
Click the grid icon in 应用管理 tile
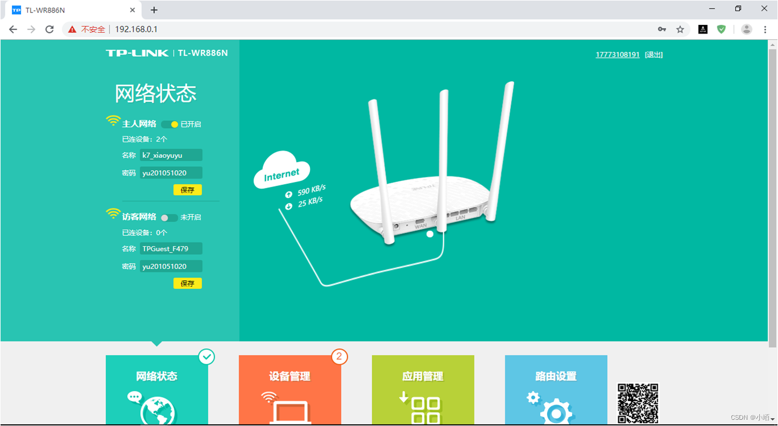(x=426, y=411)
